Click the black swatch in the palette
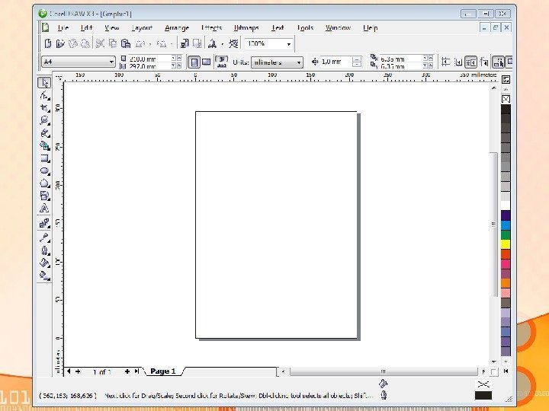Image resolution: width=549 pixels, height=411 pixels. coord(506,109)
